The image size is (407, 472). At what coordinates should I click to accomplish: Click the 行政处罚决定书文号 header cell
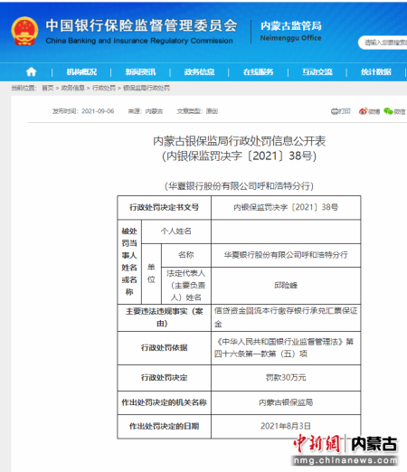[165, 207]
